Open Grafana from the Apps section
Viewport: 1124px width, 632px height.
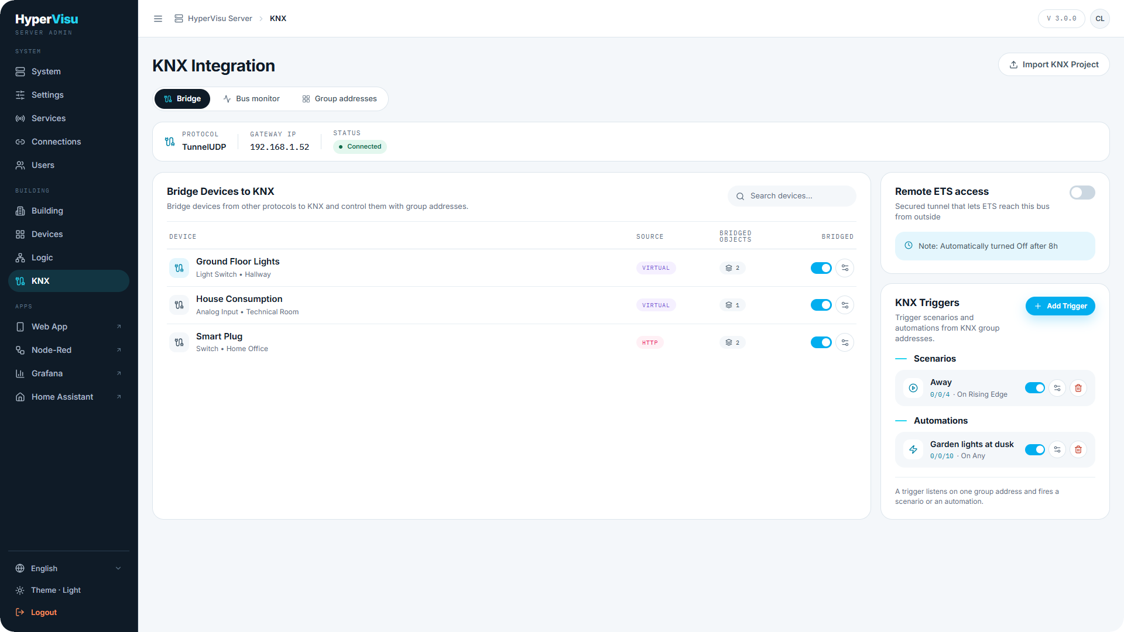tap(69, 373)
